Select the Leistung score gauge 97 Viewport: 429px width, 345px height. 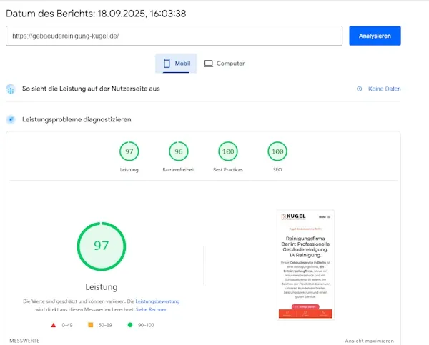(129, 151)
